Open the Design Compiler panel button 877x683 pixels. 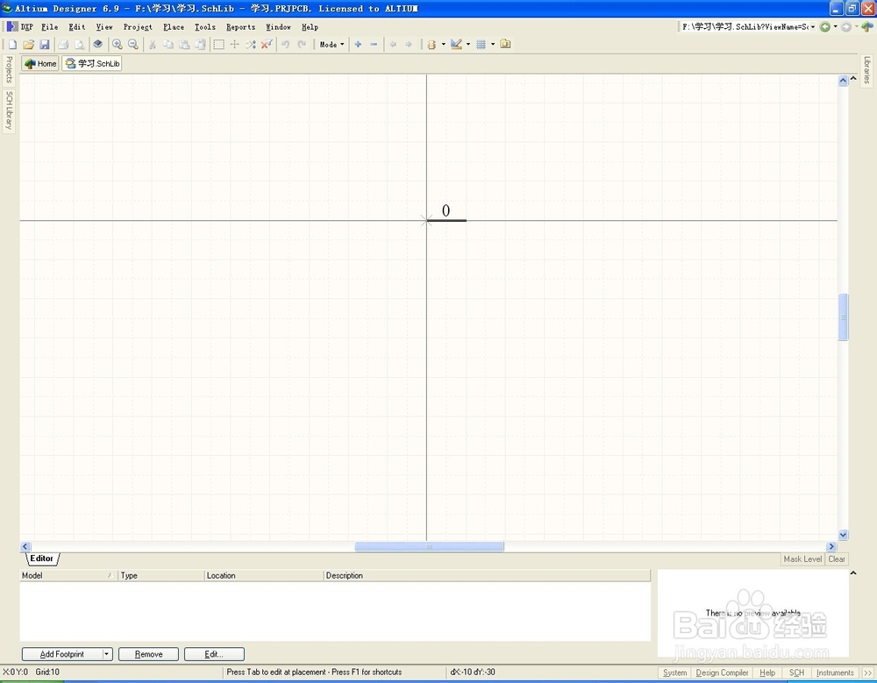[x=722, y=673]
